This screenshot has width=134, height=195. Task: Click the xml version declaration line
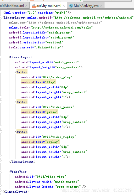[37, 13]
